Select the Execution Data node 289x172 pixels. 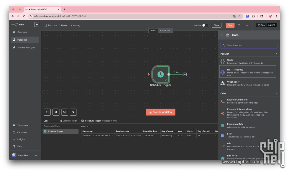pos(248,126)
